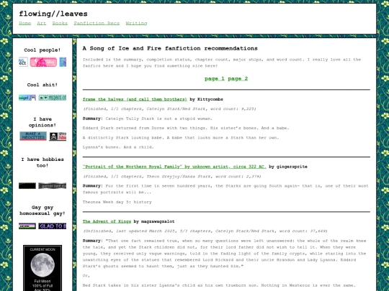The width and height of the screenshot is (389, 291).
Task: Click the 'Gay gay homosexual gay!' heading
Action: click(43, 211)
